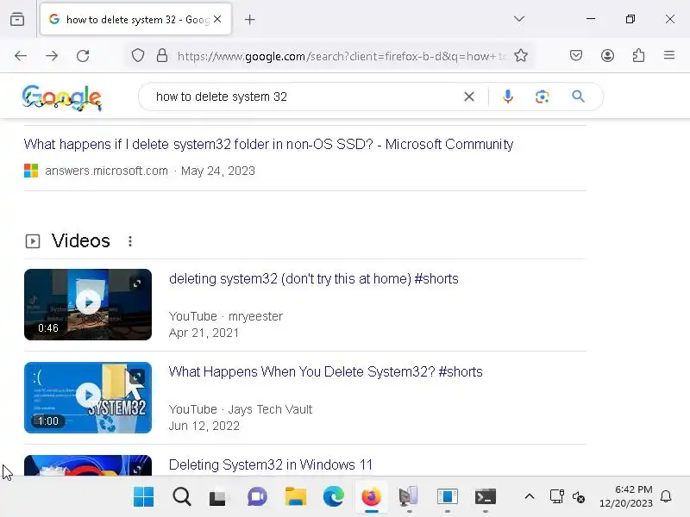Open the Extensions puzzle icon
This screenshot has height=517, width=690.
(x=638, y=55)
